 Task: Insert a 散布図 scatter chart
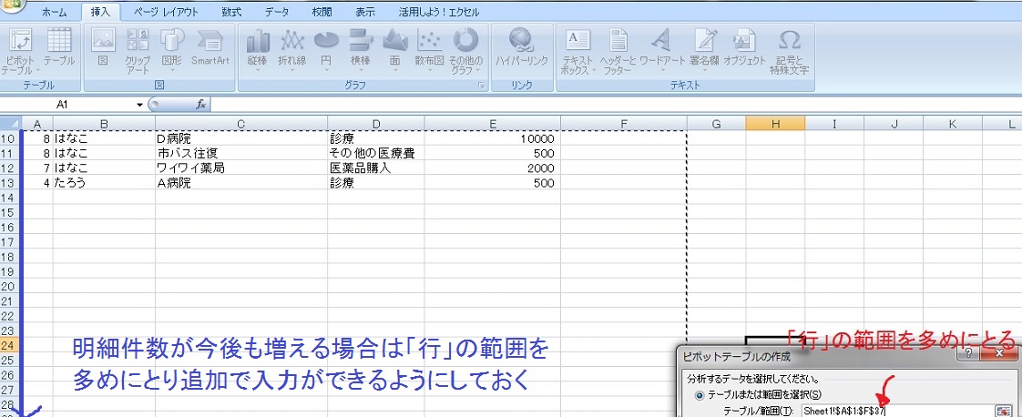coord(429,51)
